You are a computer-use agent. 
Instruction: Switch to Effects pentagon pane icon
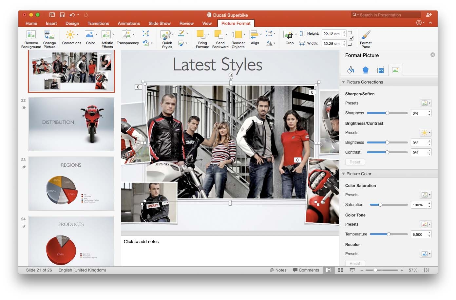click(366, 70)
